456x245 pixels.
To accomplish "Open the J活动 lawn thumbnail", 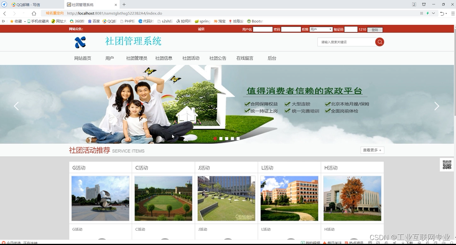I will click(226, 198).
